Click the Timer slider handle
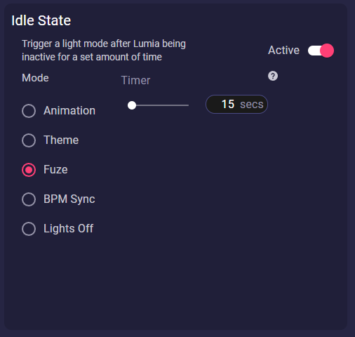 point(132,105)
